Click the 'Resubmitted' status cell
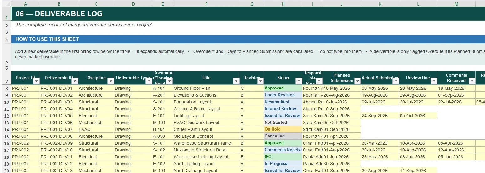485x173 pixels. 283,102
